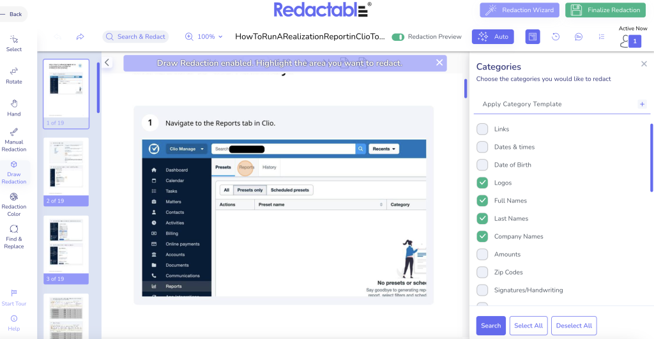Launch the Redaction Wizard
The height and width of the screenshot is (339, 654).
(519, 10)
